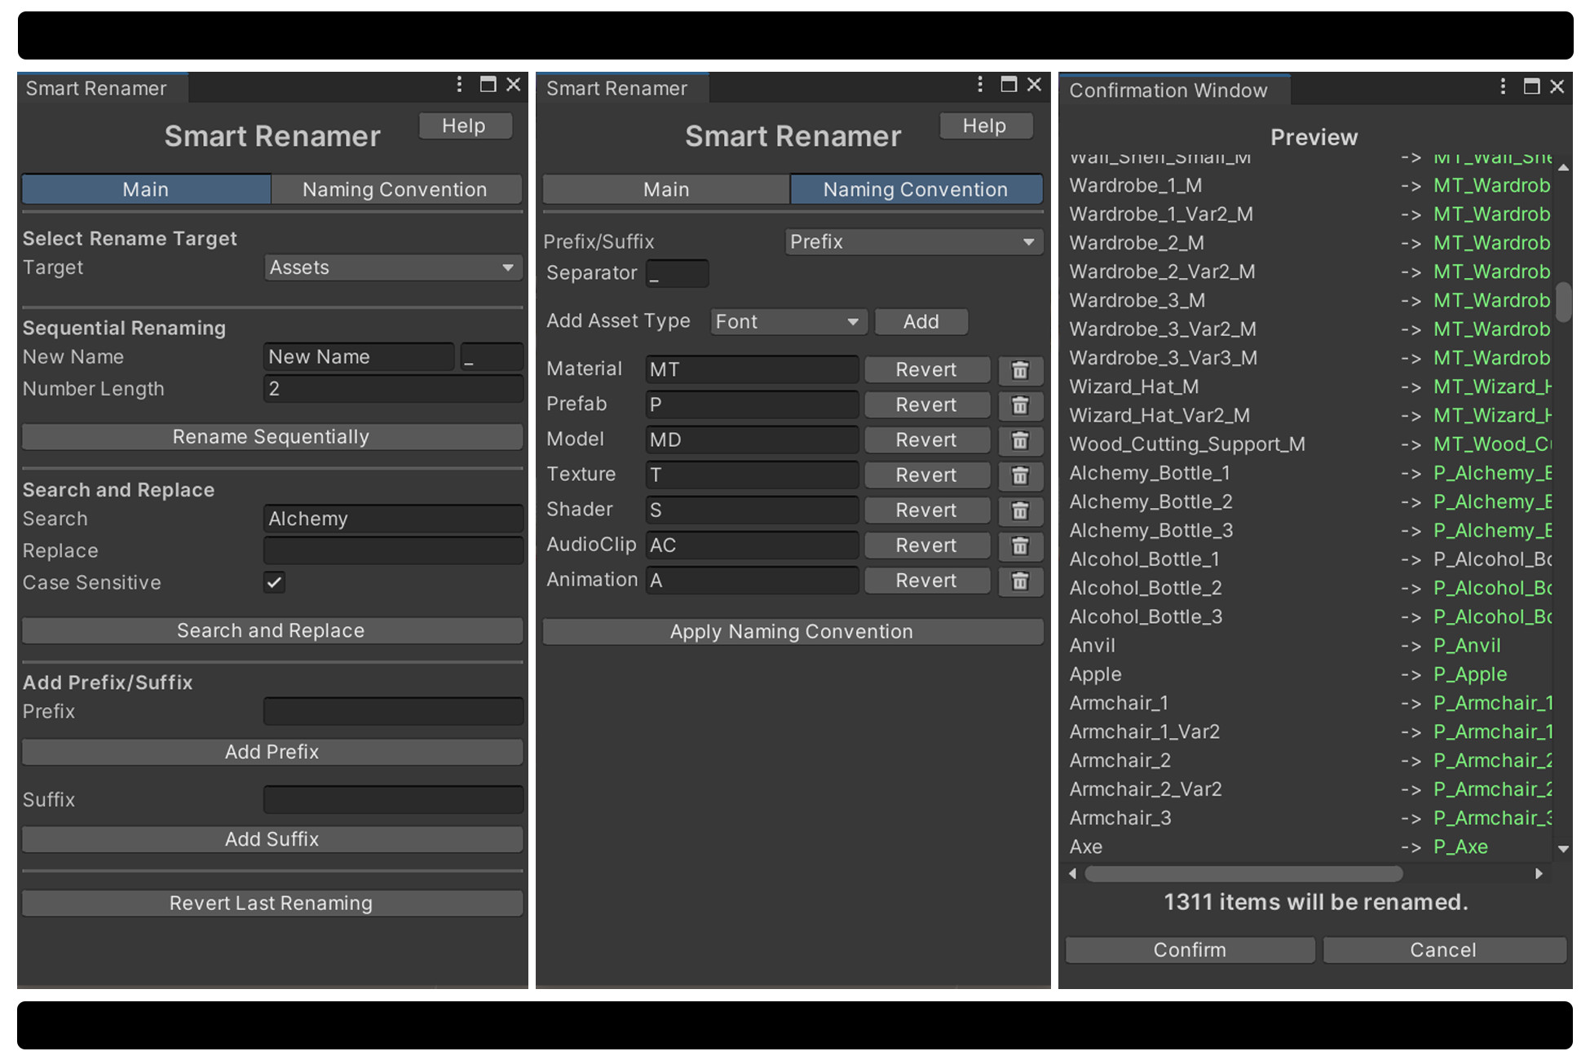Delete the AudioClip asset type
The image size is (1590, 1060).
(1020, 545)
